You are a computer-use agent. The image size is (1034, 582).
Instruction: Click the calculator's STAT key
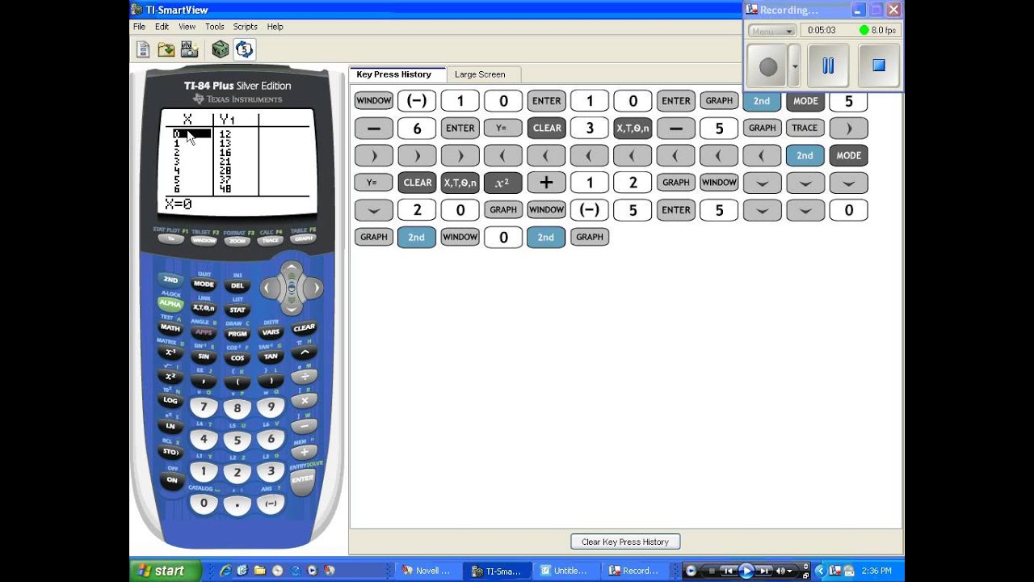tap(237, 310)
